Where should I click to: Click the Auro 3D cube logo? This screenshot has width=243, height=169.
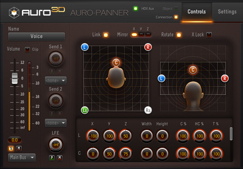[14, 13]
